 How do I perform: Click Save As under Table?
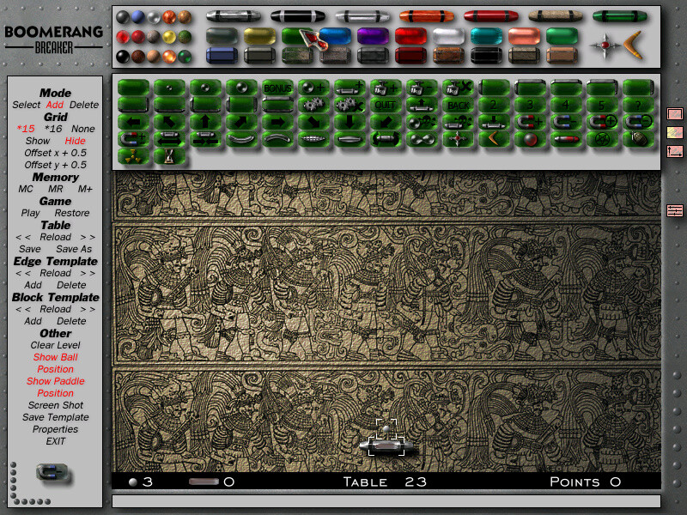coord(74,249)
